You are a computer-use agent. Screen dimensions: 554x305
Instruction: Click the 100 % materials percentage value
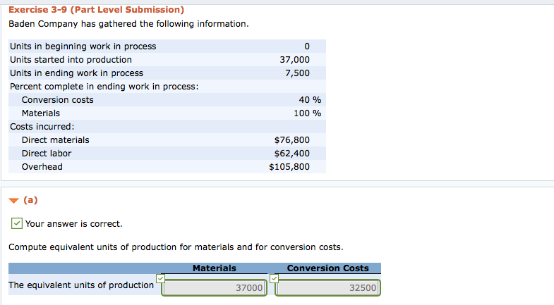point(308,113)
